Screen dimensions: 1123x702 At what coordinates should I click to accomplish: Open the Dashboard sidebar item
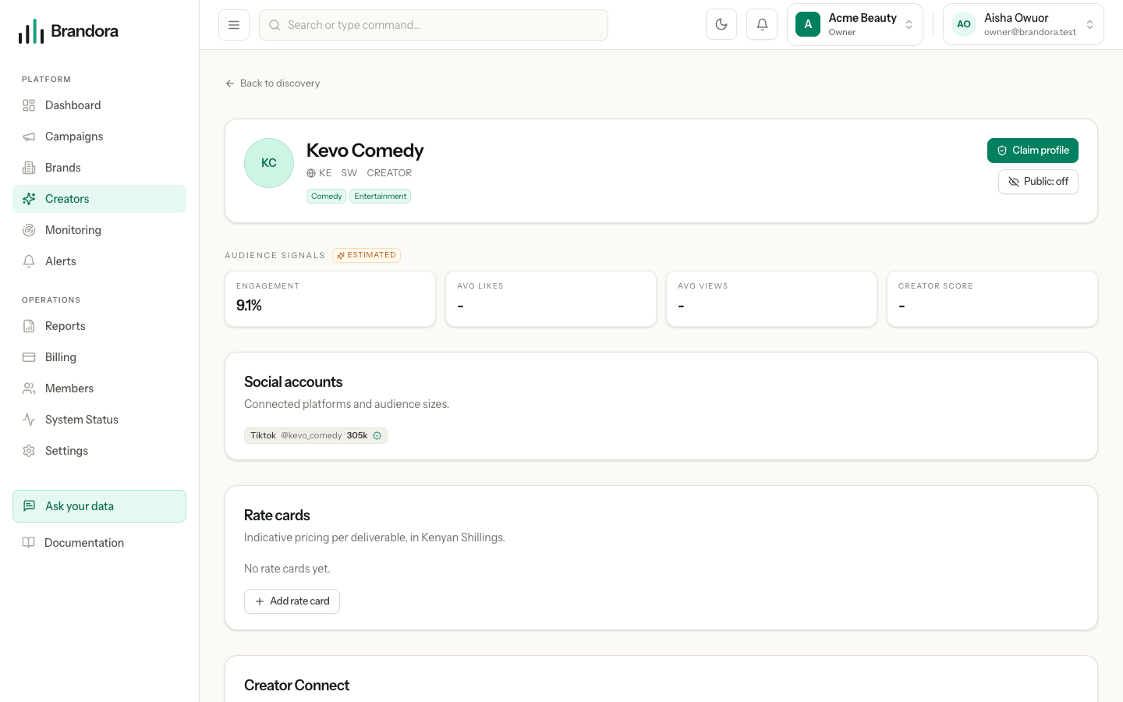coord(99,105)
